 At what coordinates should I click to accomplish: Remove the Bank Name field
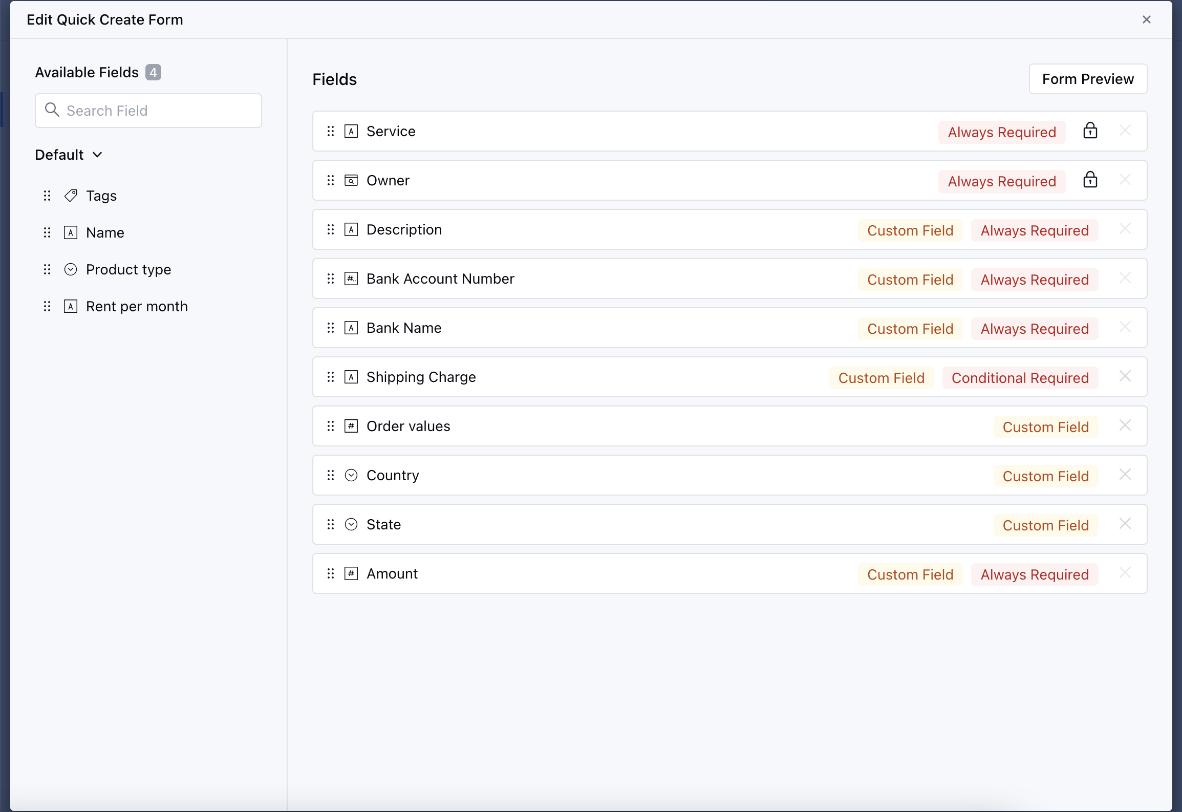point(1125,327)
